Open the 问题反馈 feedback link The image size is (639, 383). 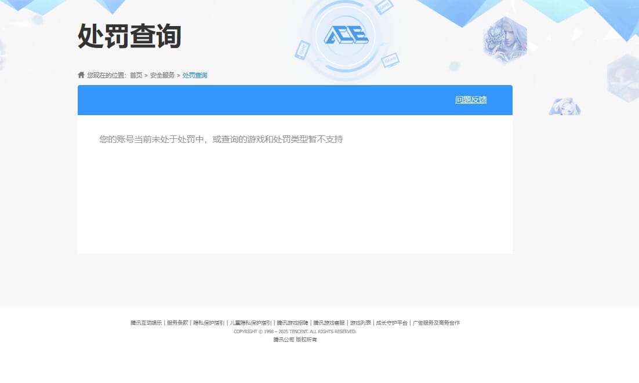(x=471, y=100)
